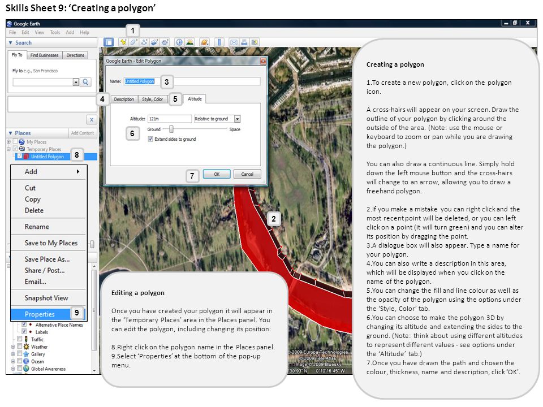Switch to the Description tab
Screen dimensions: 543x407
click(x=124, y=99)
